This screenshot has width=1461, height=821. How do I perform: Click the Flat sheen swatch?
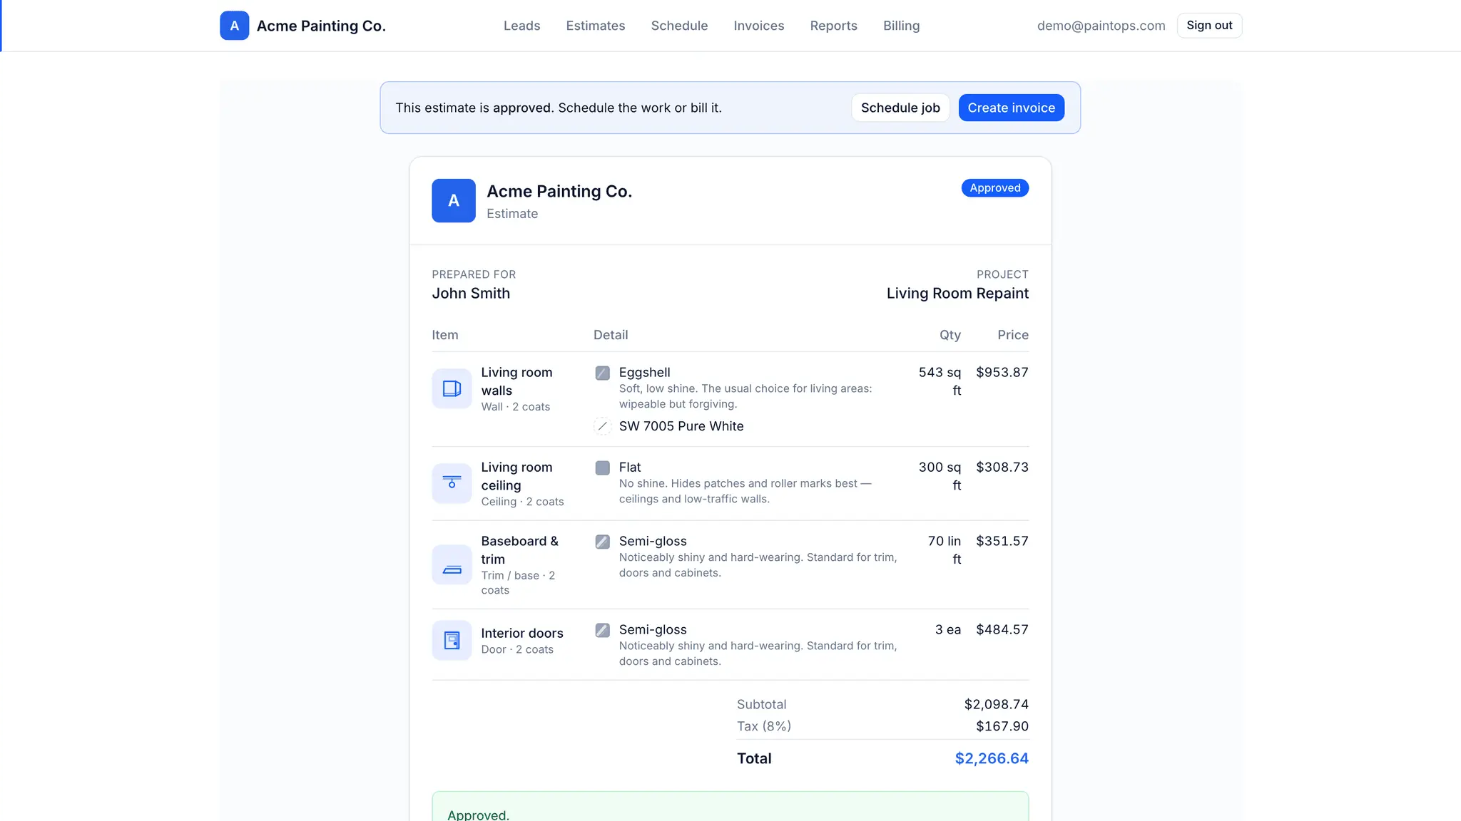coord(603,468)
